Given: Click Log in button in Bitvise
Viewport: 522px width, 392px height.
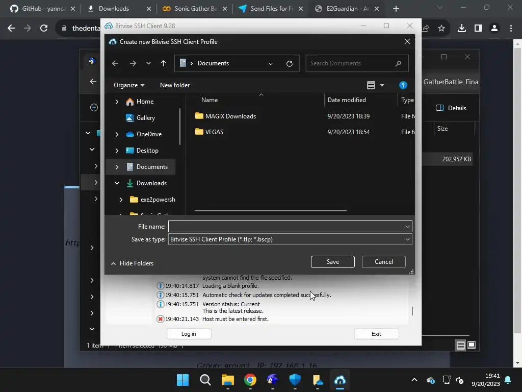Looking at the screenshot, I should click(189, 334).
